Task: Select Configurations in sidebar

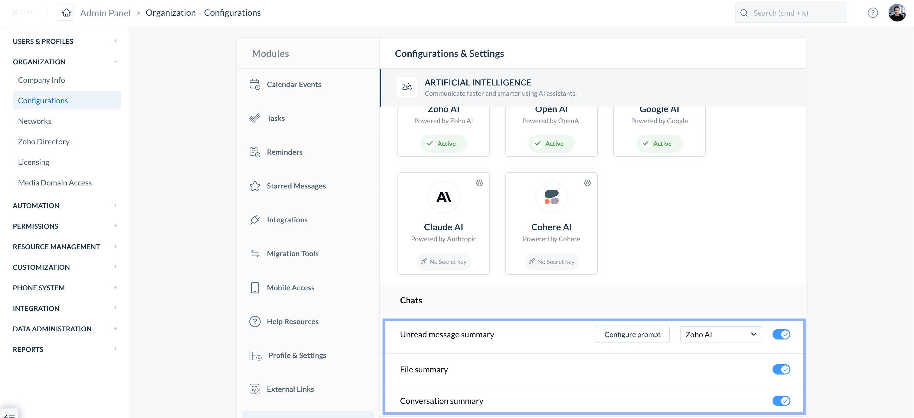Action: (x=67, y=100)
